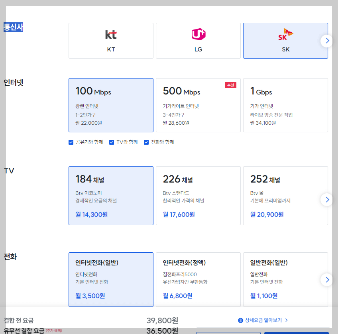This screenshot has width=338, height=334.
Task: Click the 라이브 방송 전문 직업 description
Action: [271, 115]
